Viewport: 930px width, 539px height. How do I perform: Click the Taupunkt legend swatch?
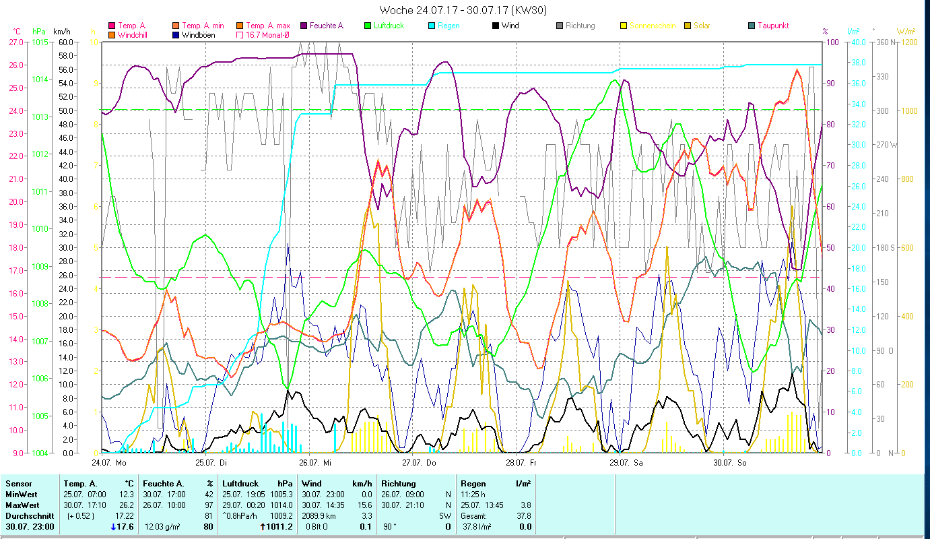tap(751, 26)
